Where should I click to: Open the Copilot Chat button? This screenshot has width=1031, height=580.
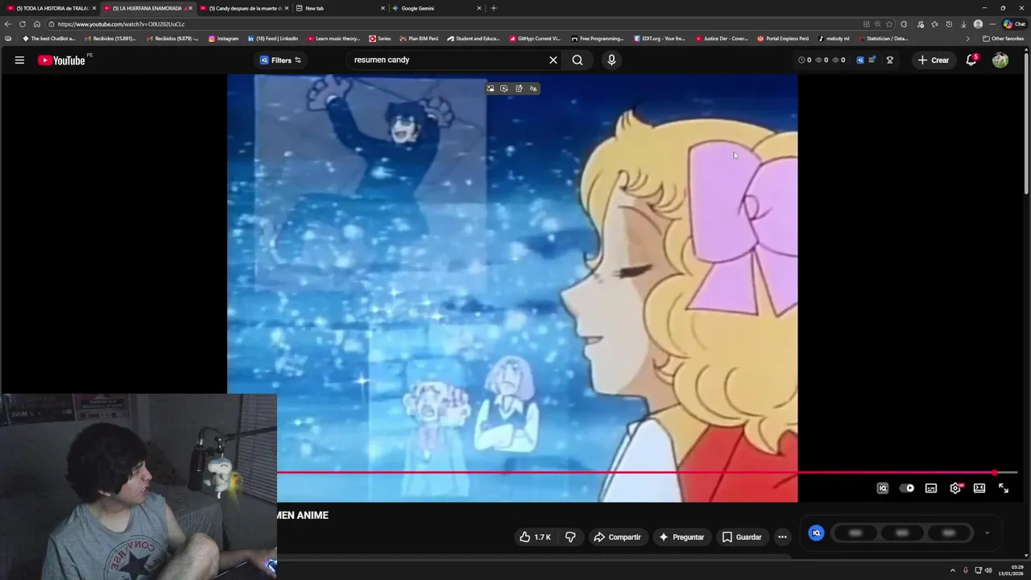[x=1014, y=24]
